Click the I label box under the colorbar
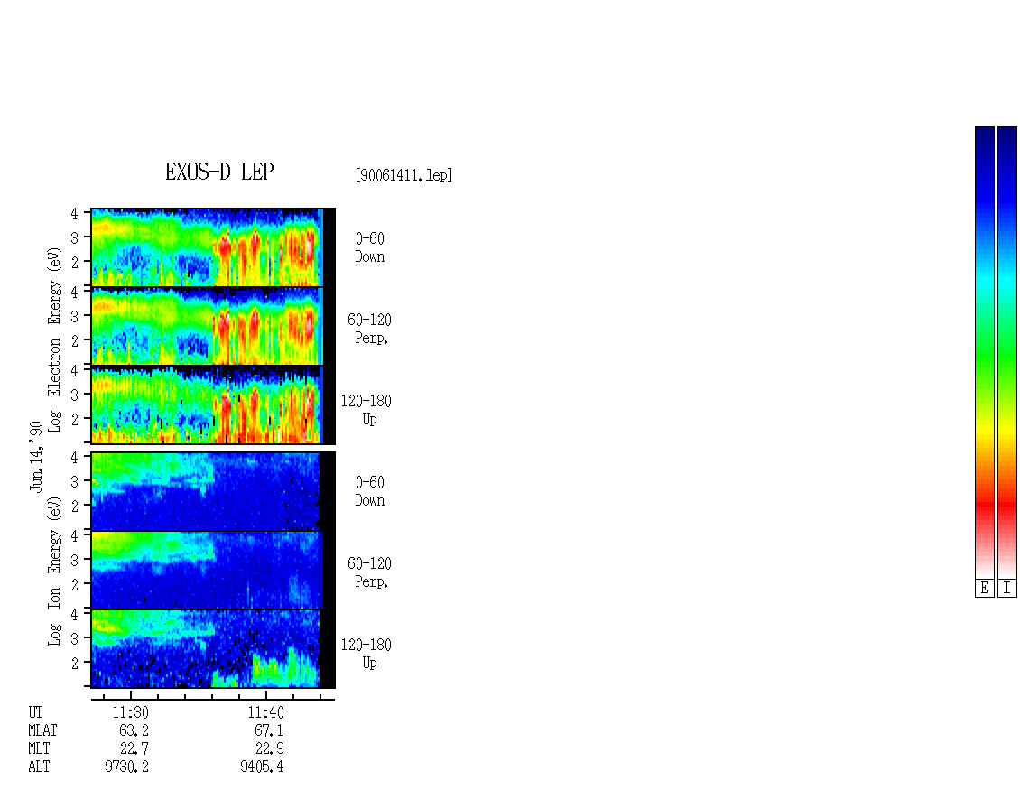The height and width of the screenshot is (790, 1020). [x=1007, y=589]
